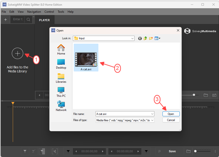Decrease the end time with left arrow
Viewport: 219px width, 157px height.
point(112,151)
